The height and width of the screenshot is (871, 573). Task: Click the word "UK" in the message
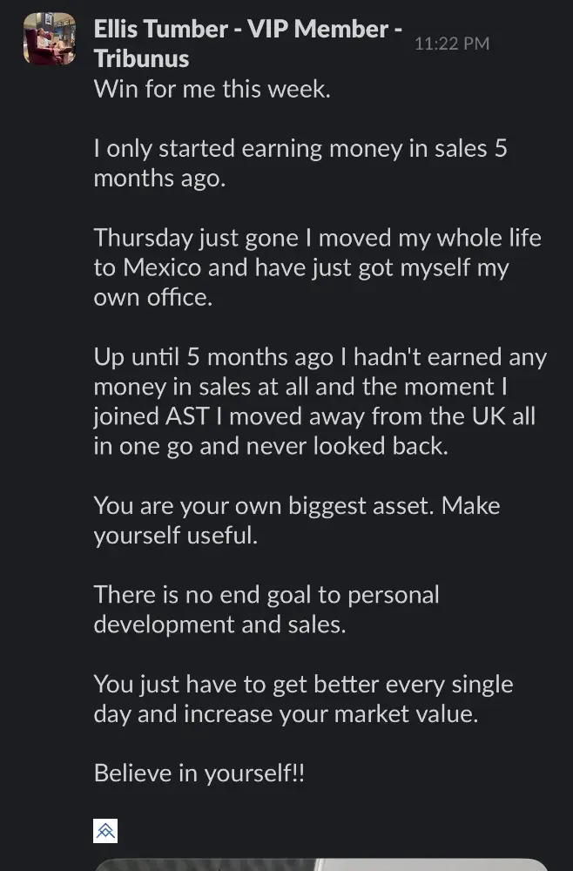(x=489, y=415)
